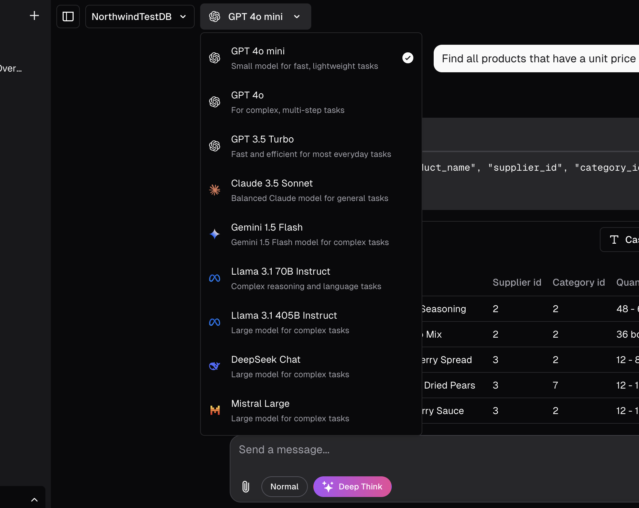
Task: Select the Normal mode button
Action: coord(284,487)
